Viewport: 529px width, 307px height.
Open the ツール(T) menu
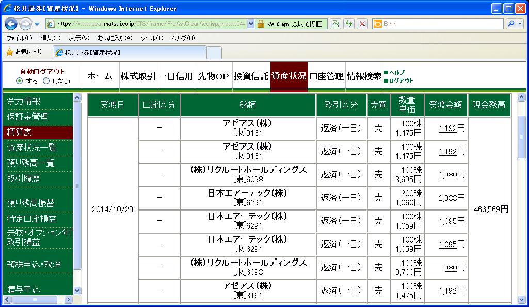[x=152, y=38]
